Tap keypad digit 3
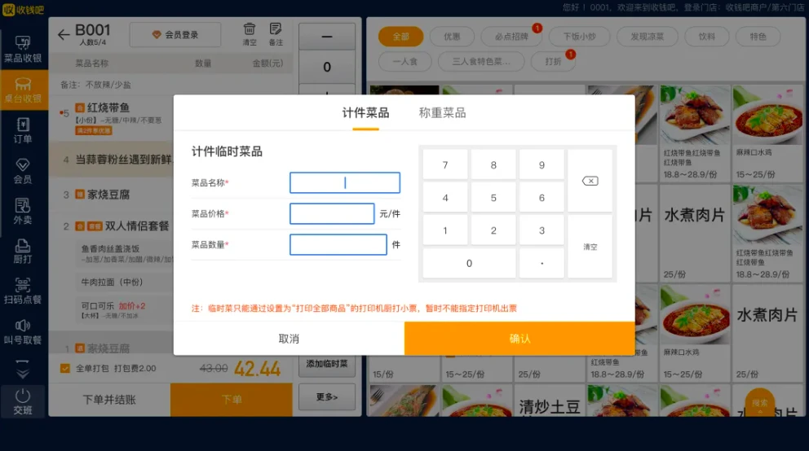Image resolution: width=809 pixels, height=451 pixels. coord(542,230)
